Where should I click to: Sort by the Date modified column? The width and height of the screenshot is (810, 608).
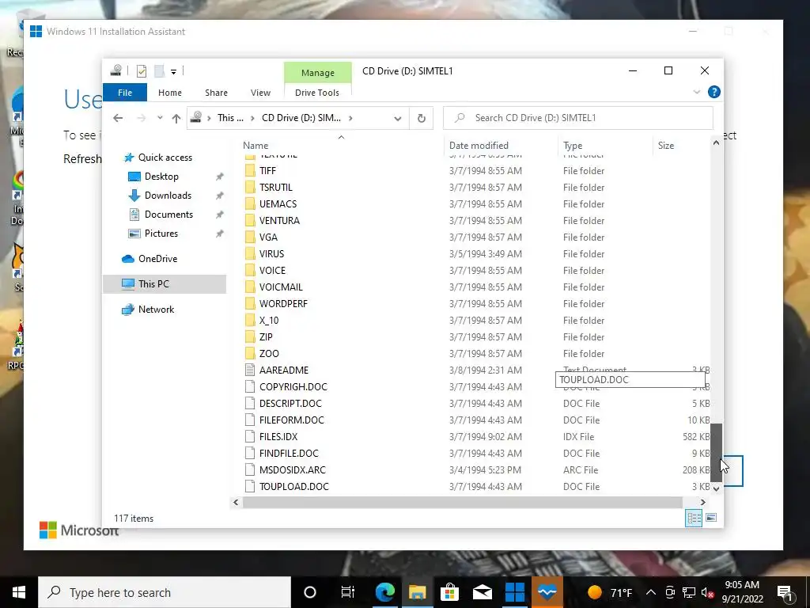pos(479,146)
